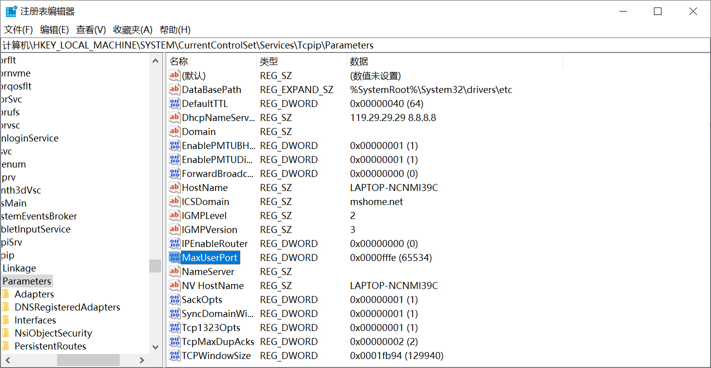Click the TCPWindowSize DWORD icon
The width and height of the screenshot is (711, 368).
click(174, 355)
